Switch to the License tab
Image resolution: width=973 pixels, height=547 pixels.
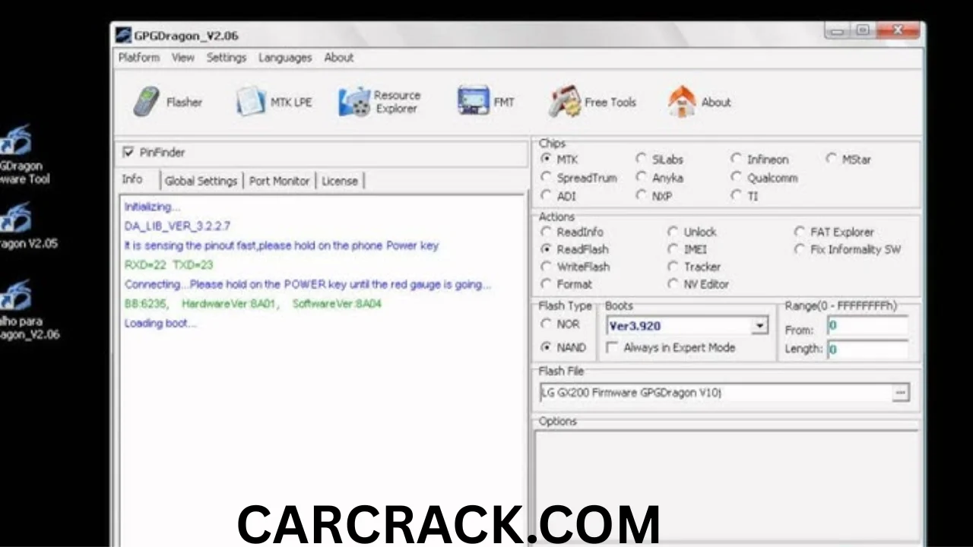coord(340,181)
